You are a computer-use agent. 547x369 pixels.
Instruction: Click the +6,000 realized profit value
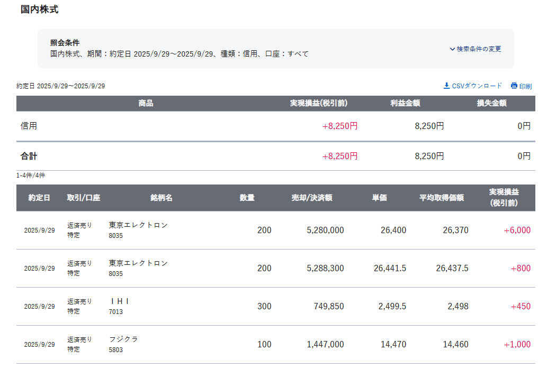click(x=517, y=230)
